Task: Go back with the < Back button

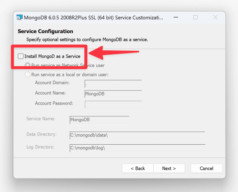Action: click(x=138, y=168)
